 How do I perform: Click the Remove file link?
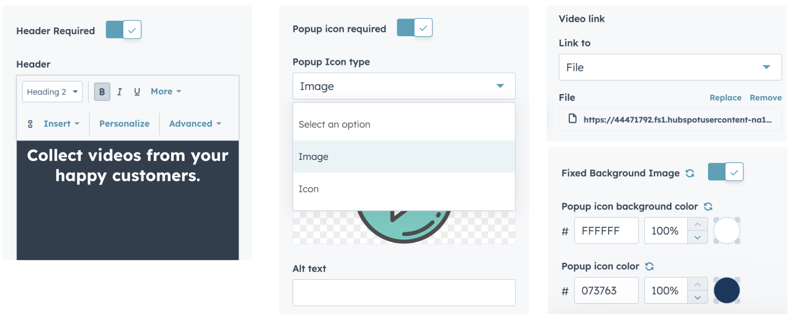point(765,98)
